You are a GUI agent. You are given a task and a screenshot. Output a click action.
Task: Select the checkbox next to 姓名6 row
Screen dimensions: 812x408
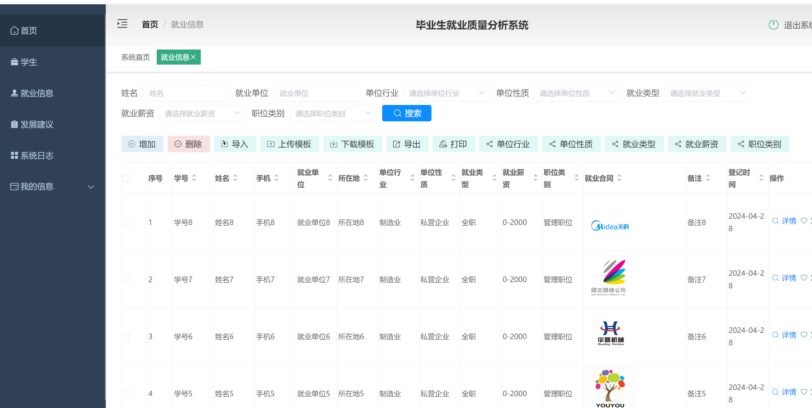126,336
